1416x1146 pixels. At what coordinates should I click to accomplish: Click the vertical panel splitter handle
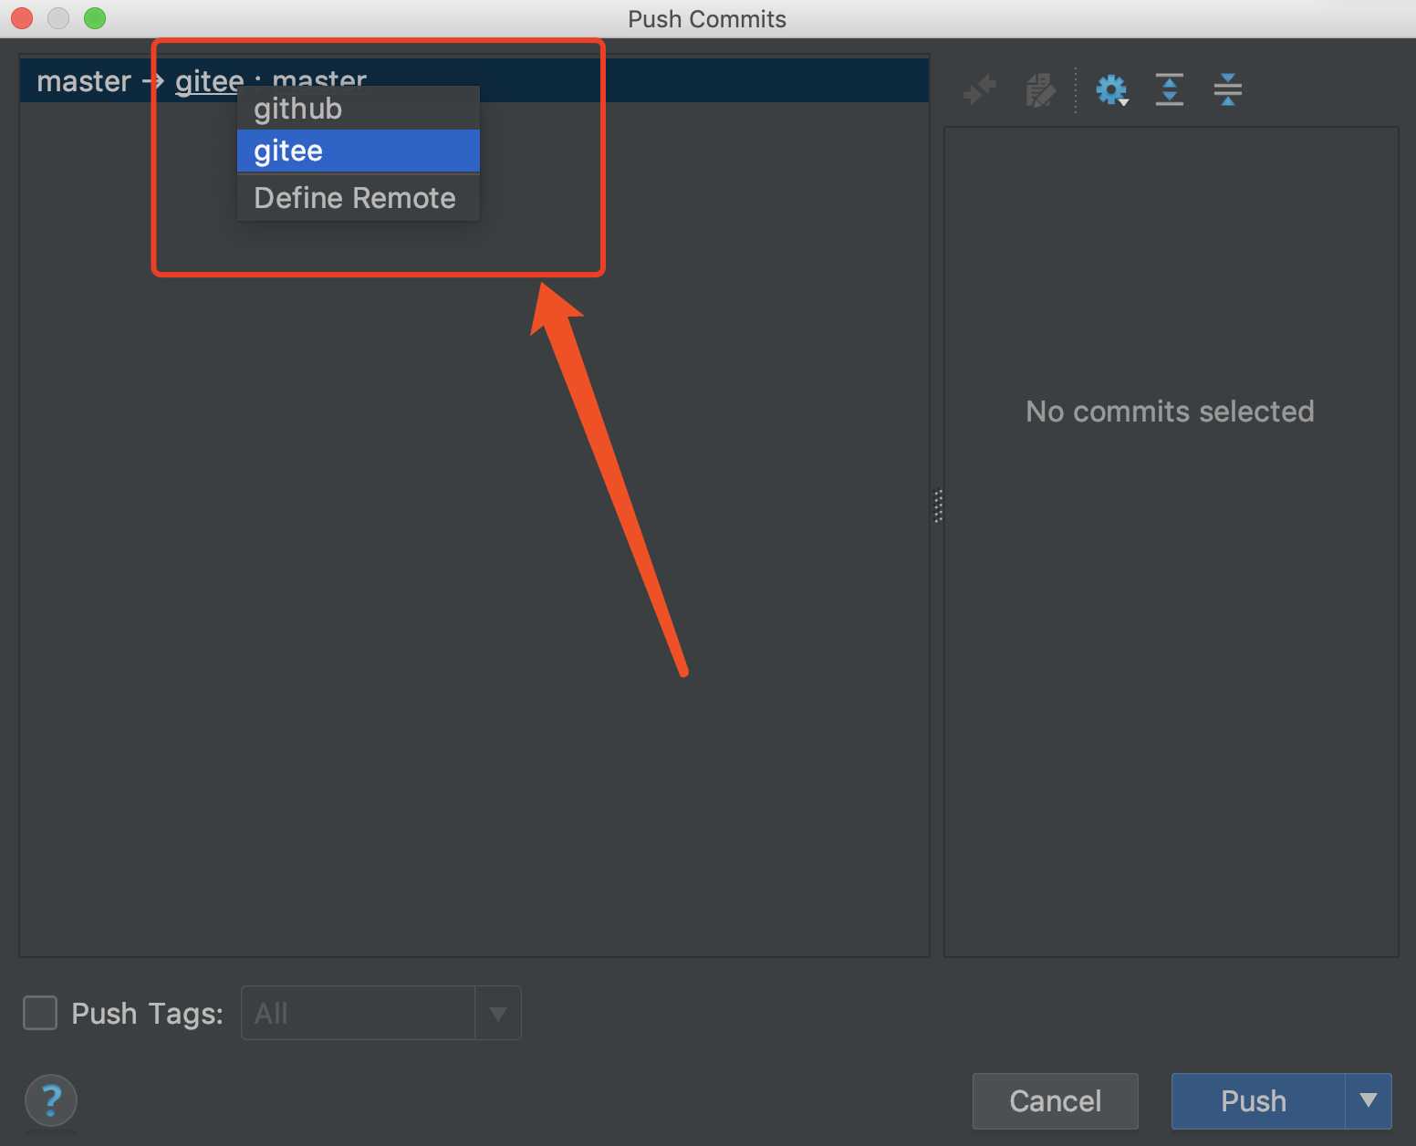(938, 505)
